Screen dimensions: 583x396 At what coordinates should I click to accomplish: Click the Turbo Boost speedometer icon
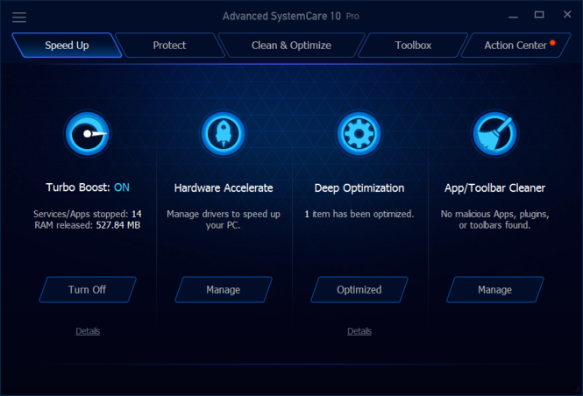(88, 134)
